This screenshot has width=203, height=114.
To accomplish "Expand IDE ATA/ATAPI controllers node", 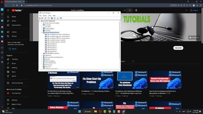I will (42, 54).
